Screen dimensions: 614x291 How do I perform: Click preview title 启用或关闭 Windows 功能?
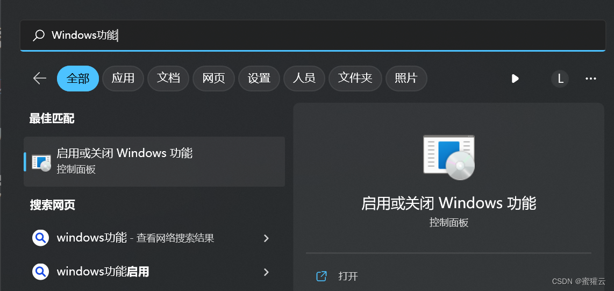(x=449, y=204)
